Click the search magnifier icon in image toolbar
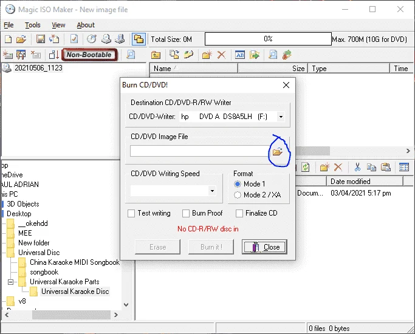The width and height of the screenshot is (415, 334). 273,55
